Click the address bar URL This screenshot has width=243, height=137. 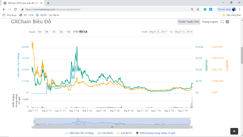pos(53,9)
